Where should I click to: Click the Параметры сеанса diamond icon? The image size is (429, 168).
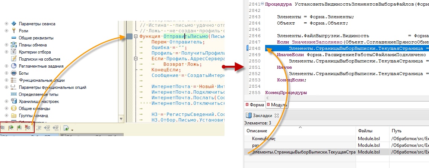14,24
